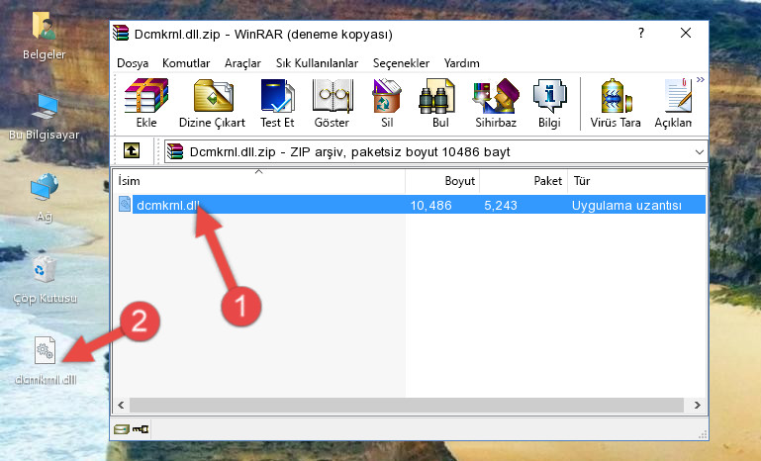Viewport: 761px width, 461px height.
Task: Click the help question mark button
Action: (641, 33)
